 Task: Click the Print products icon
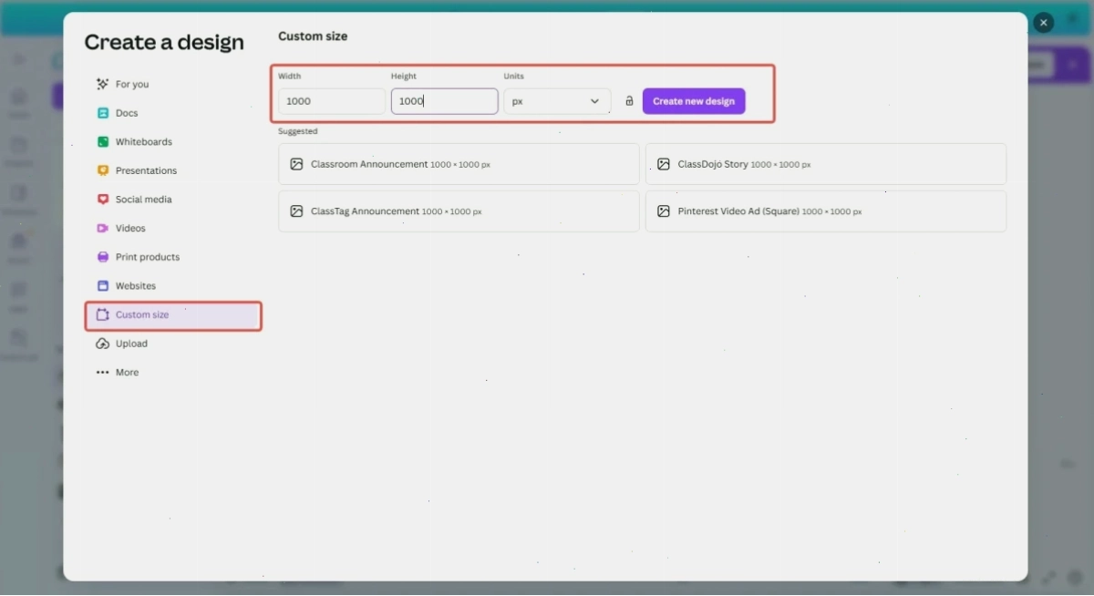[103, 257]
